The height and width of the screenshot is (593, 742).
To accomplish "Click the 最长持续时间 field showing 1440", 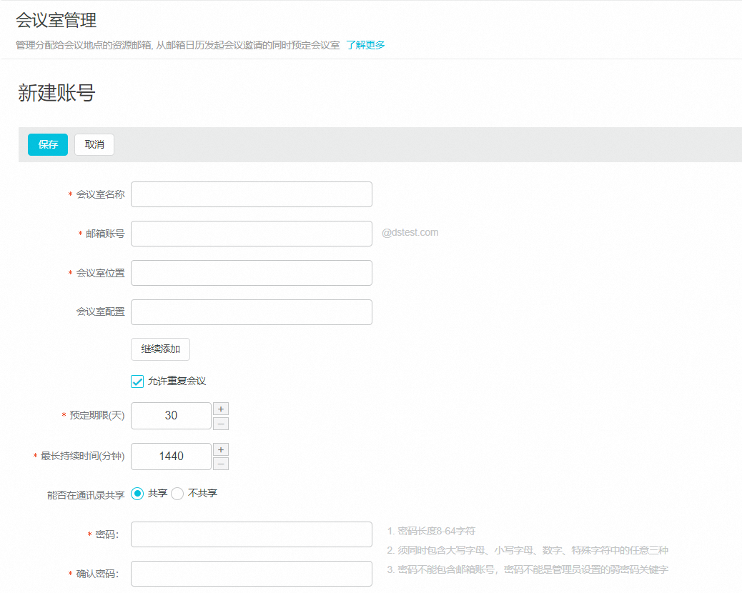I will point(171,457).
